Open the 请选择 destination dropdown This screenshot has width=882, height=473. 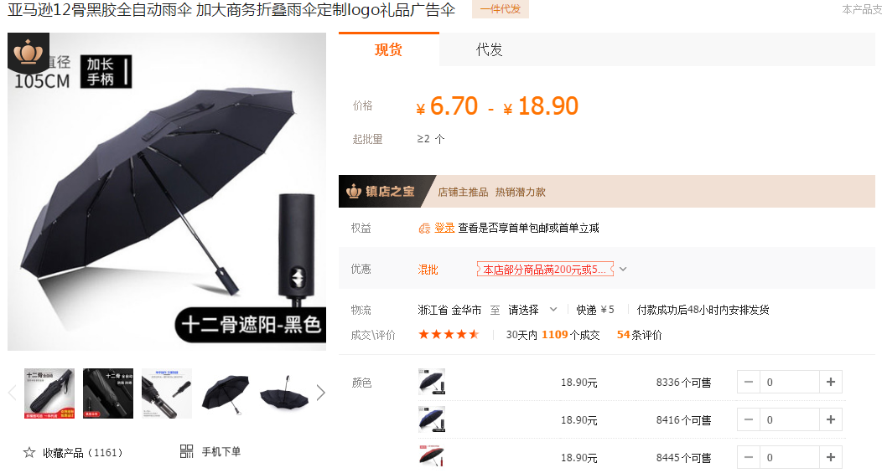[532, 310]
